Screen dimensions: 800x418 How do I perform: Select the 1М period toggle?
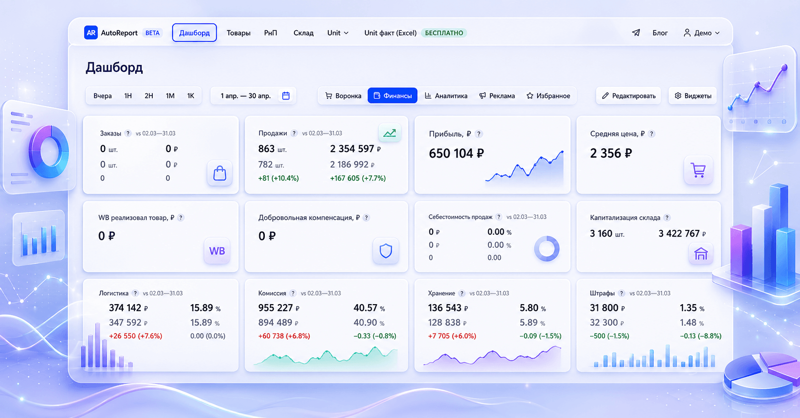pyautogui.click(x=170, y=96)
